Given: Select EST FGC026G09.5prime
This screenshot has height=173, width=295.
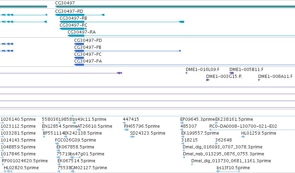Looking at the screenshot, I should (76, 140).
